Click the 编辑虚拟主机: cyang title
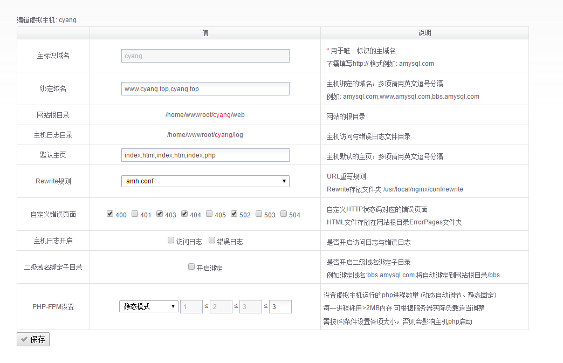This screenshot has height=363, width=563. click(46, 20)
